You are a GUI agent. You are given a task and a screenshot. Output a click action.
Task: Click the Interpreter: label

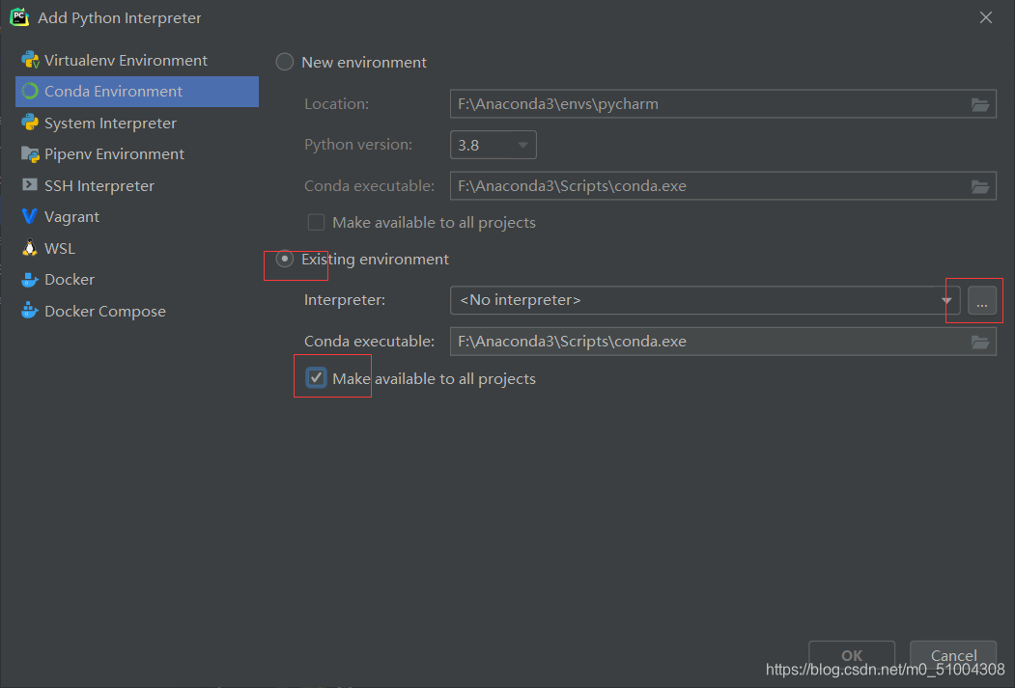point(345,300)
